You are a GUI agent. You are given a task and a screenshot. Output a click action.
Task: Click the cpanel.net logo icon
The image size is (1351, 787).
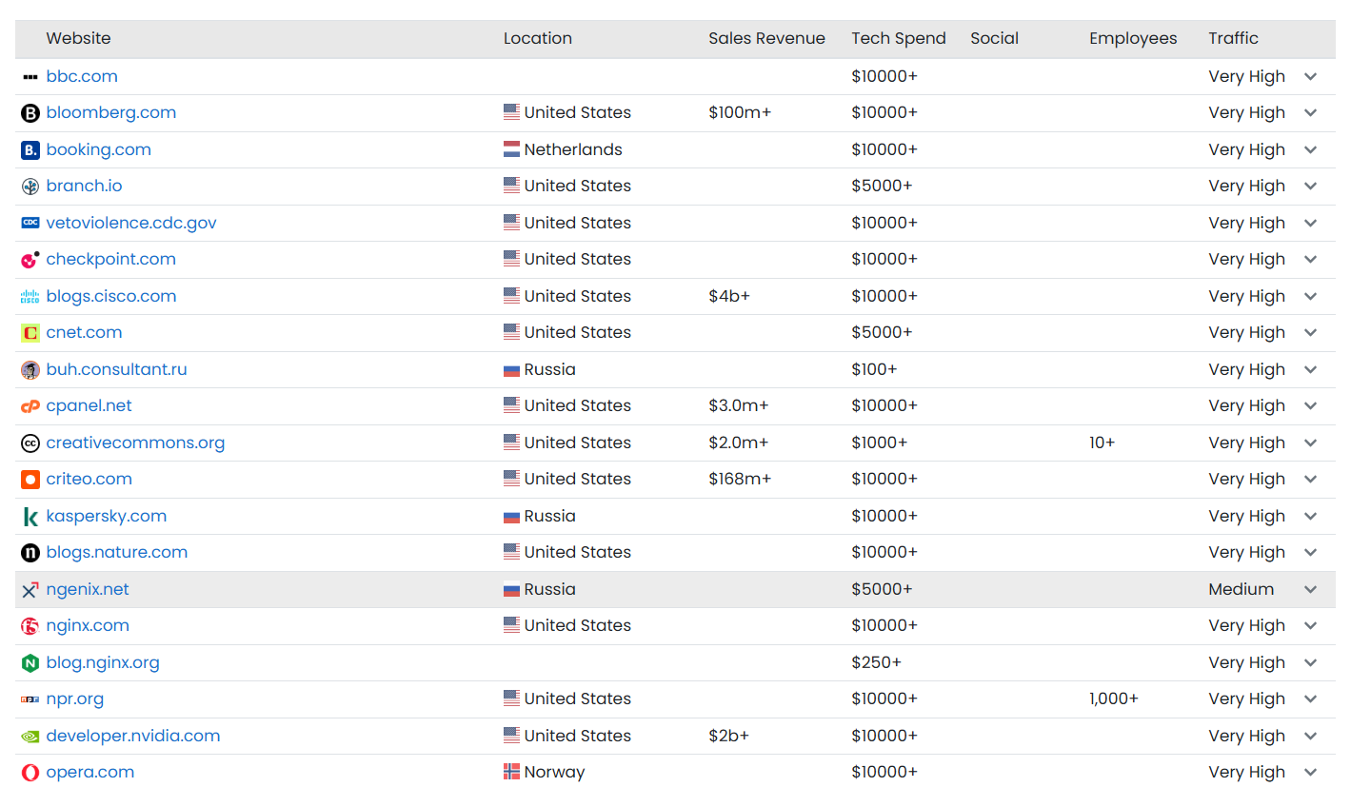[30, 406]
